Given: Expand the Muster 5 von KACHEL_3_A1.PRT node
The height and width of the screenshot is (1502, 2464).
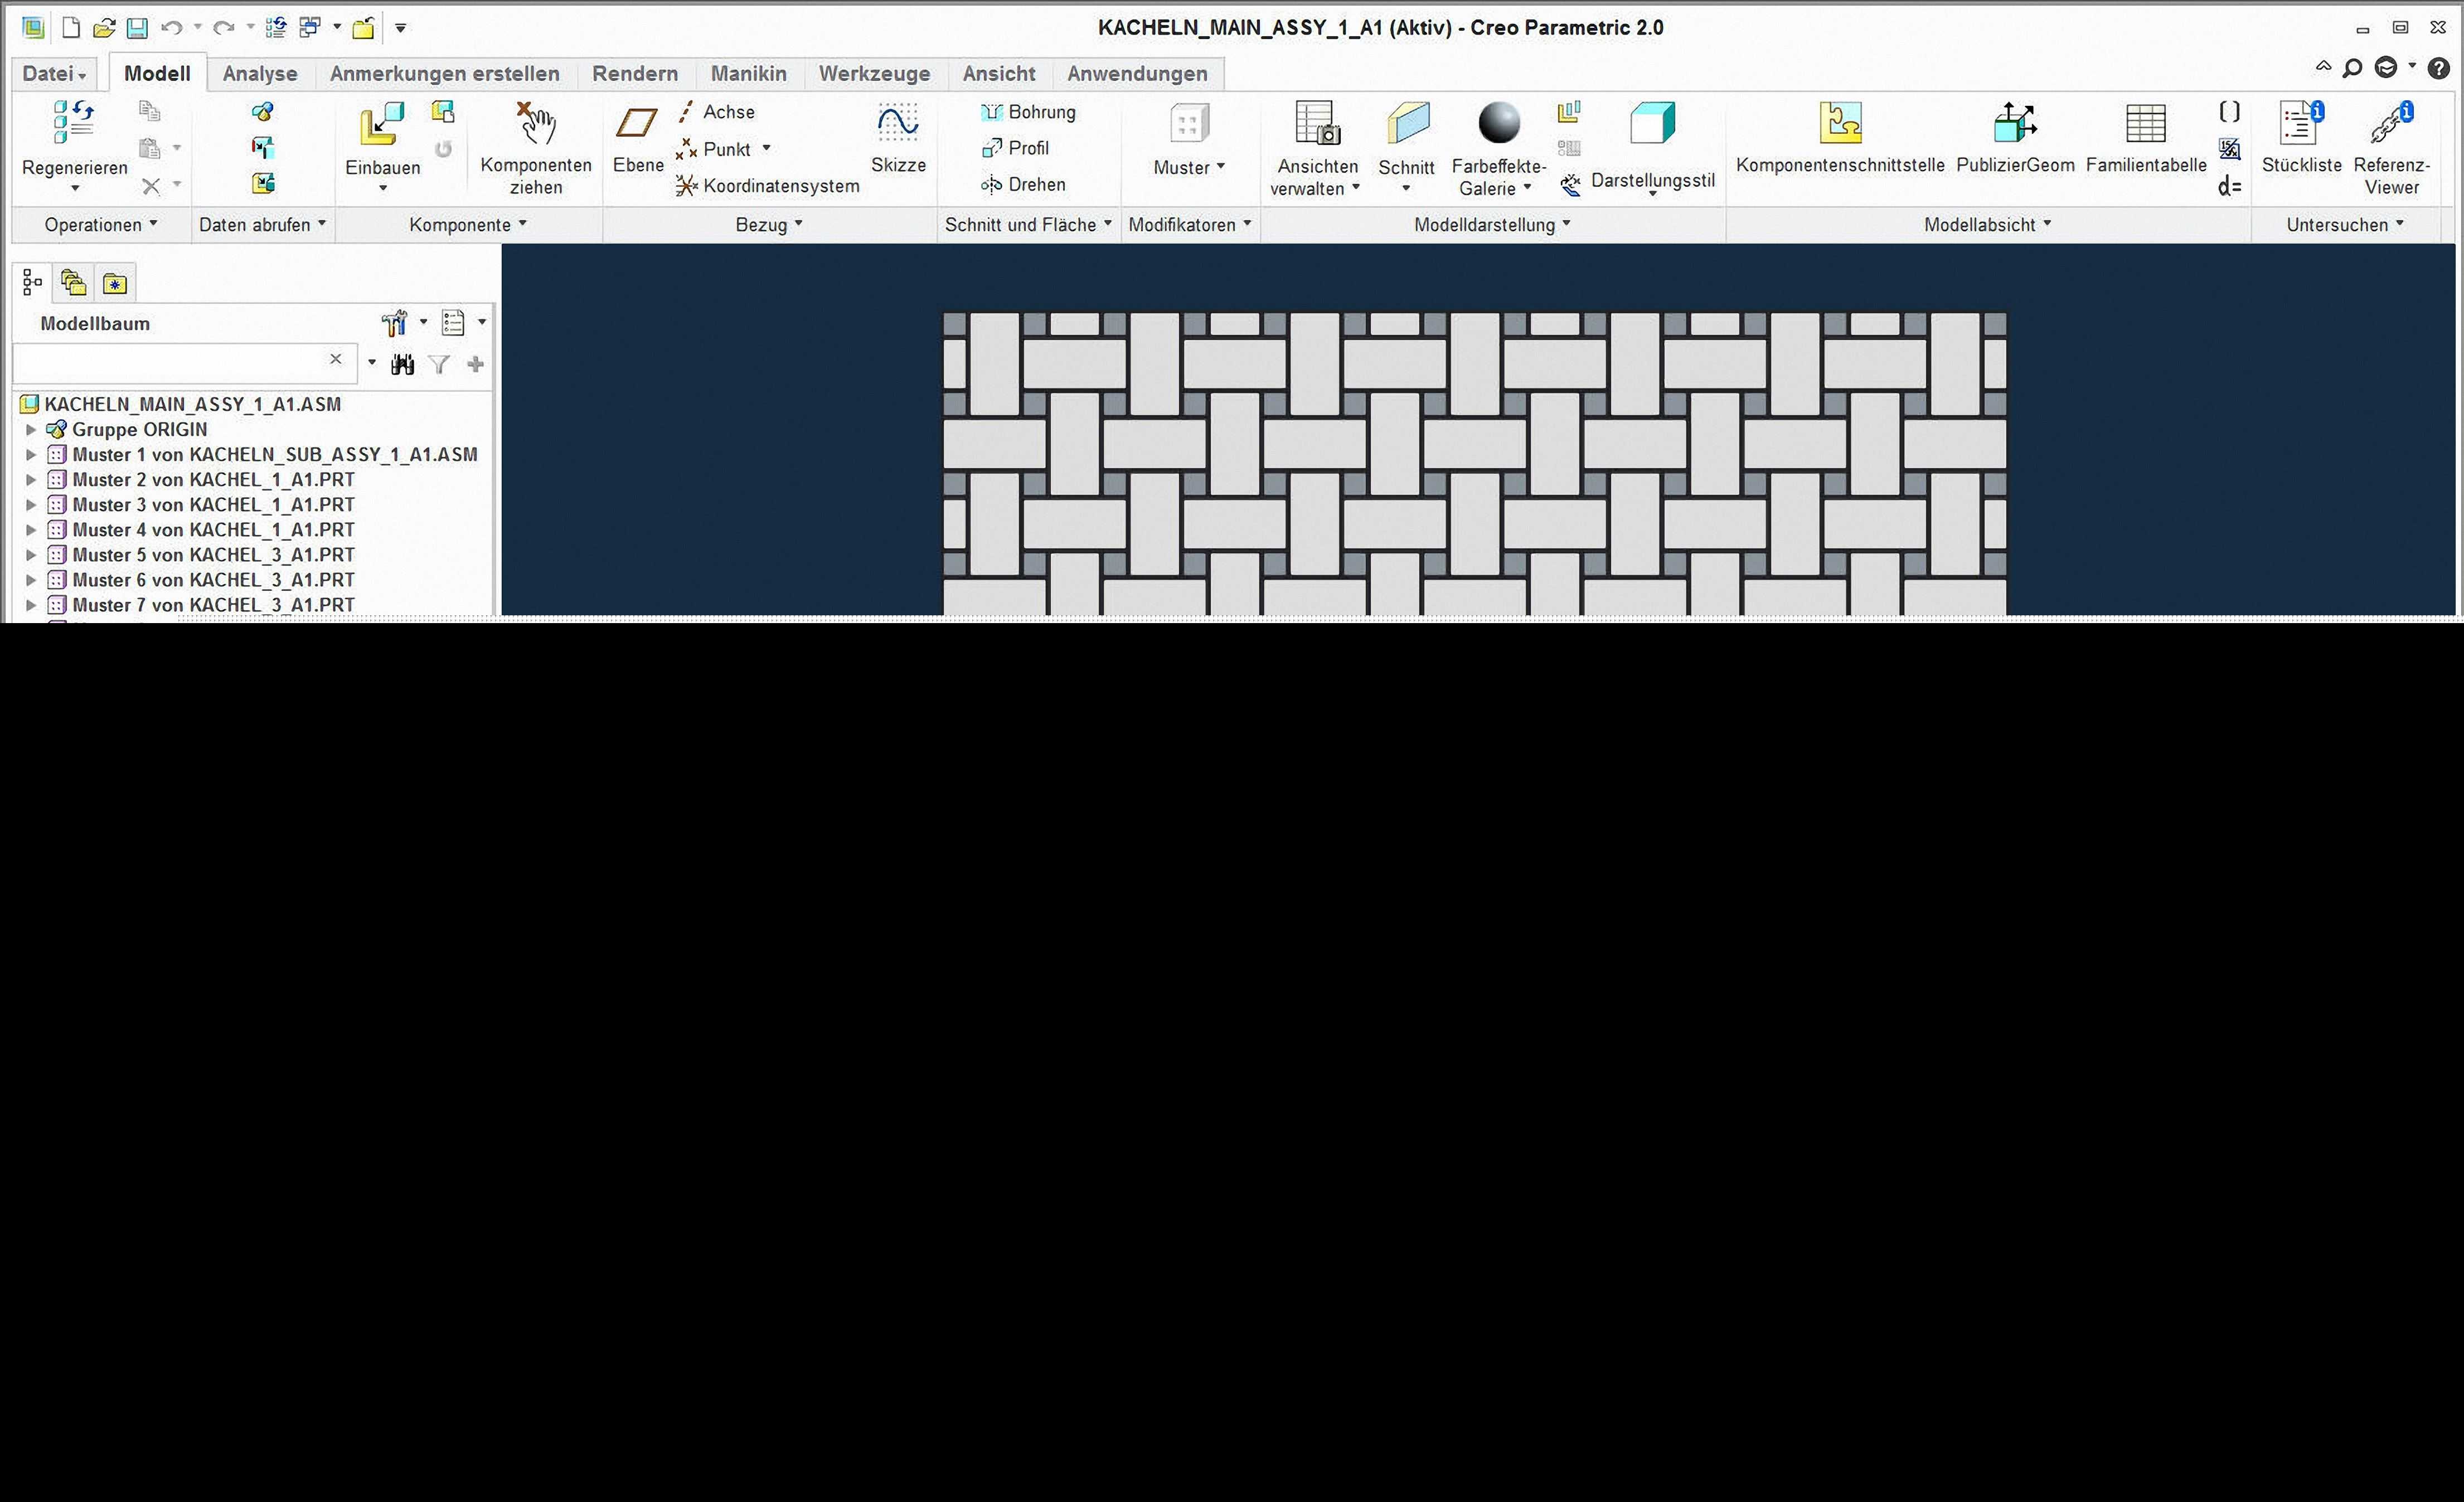Looking at the screenshot, I should coord(31,555).
